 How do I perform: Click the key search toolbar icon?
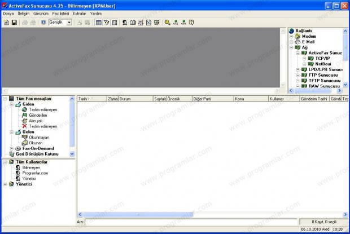click(168, 23)
